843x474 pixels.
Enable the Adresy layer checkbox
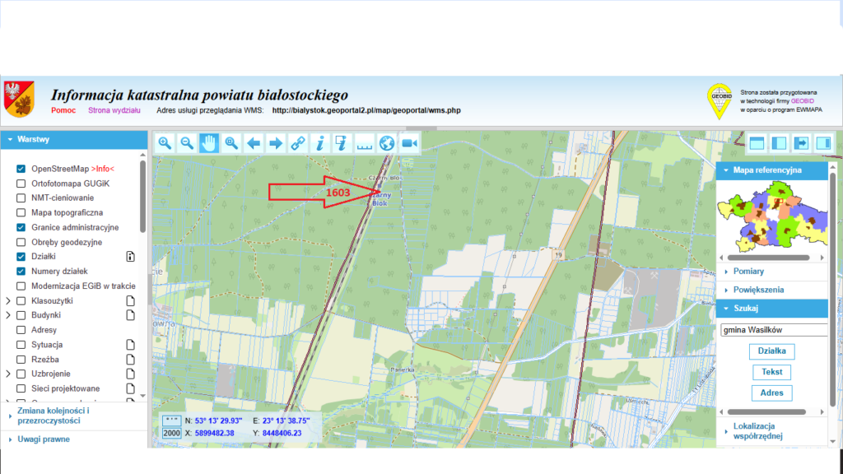(21, 330)
